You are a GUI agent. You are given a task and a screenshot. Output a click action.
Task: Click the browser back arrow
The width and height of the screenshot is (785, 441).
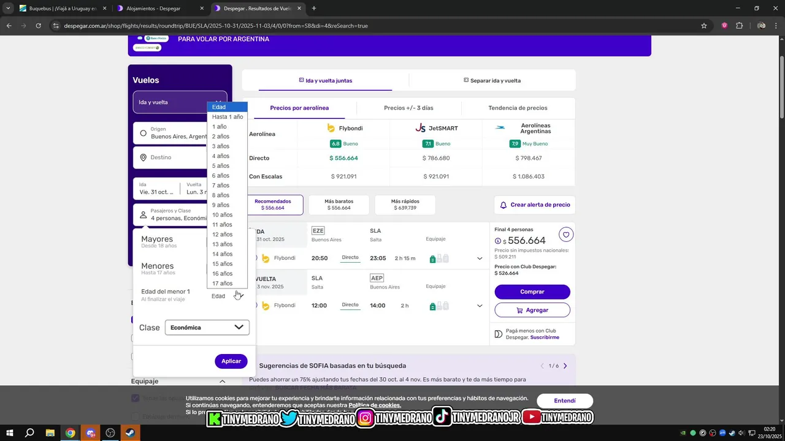9,26
